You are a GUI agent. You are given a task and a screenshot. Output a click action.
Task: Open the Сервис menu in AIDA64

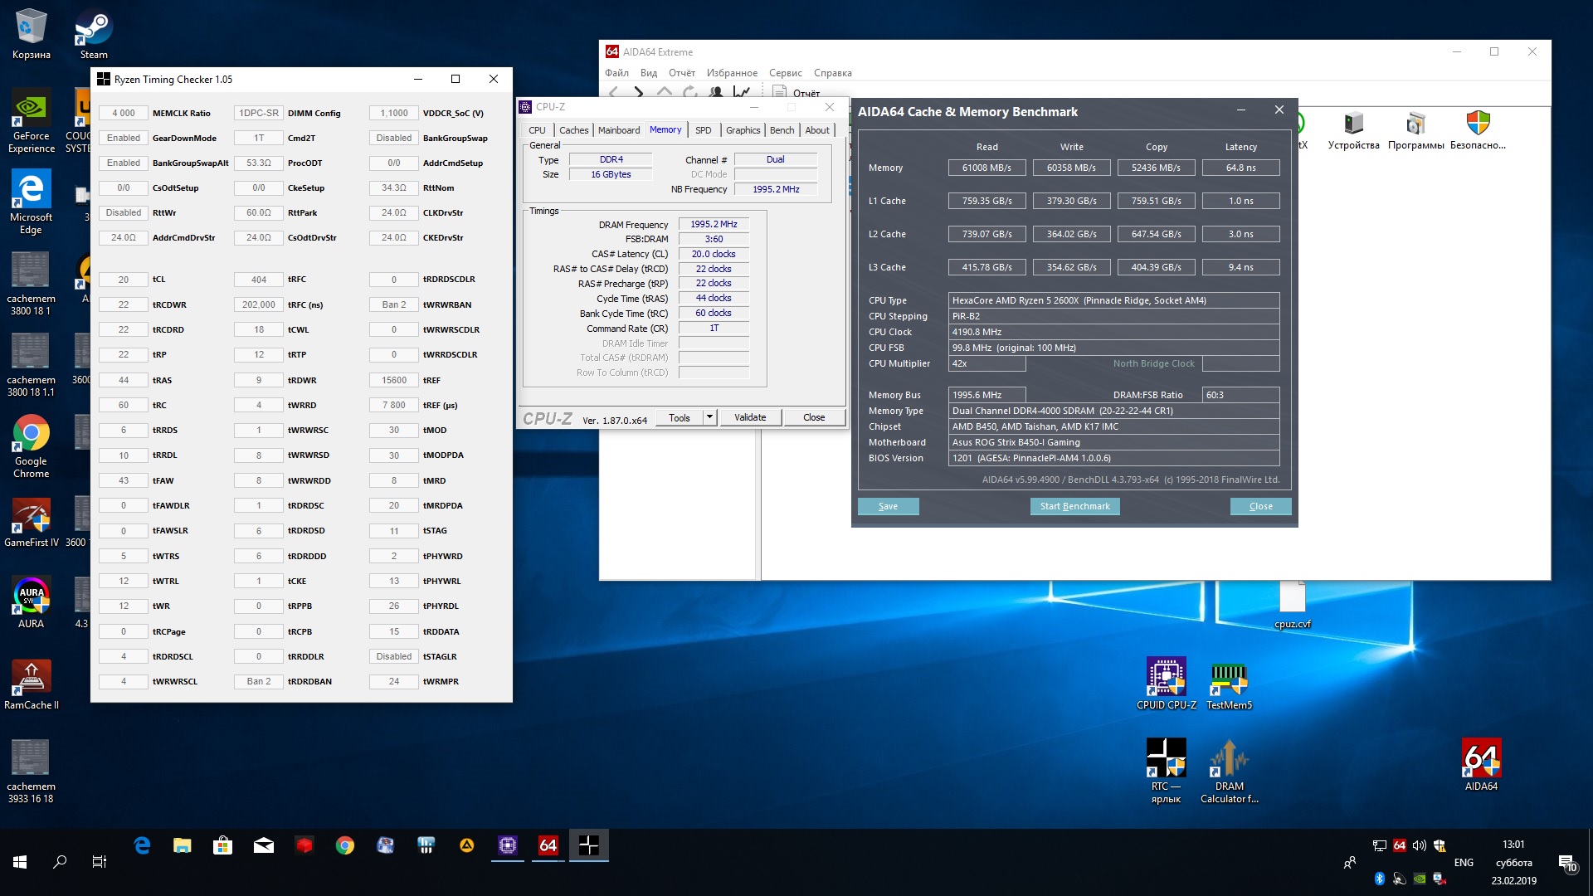(x=785, y=73)
